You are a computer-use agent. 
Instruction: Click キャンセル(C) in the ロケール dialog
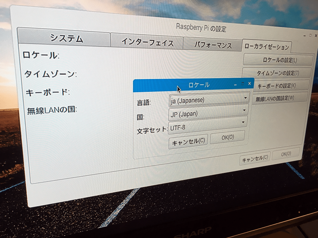click(x=188, y=141)
